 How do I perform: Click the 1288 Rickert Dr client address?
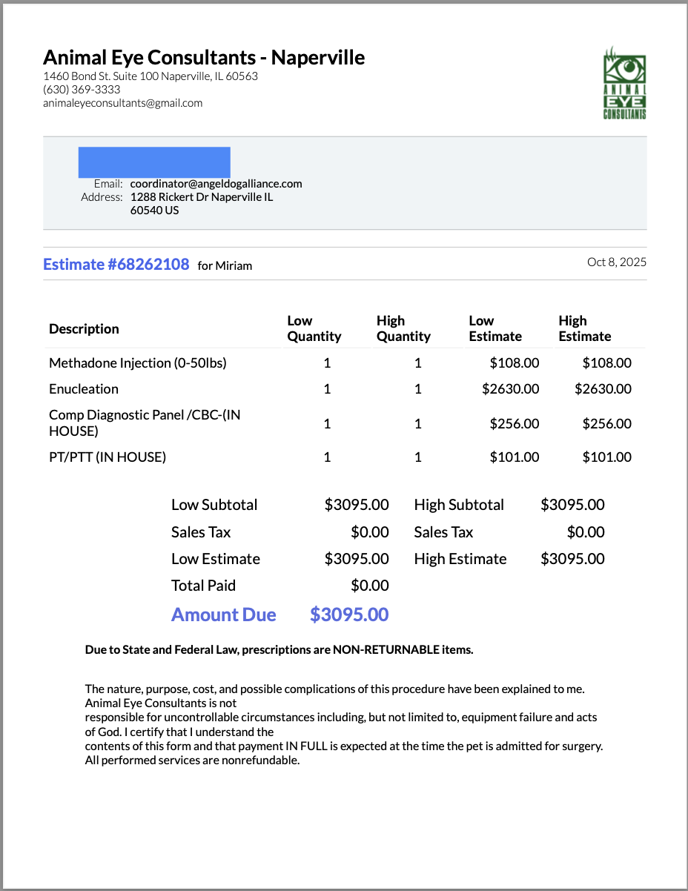201,197
